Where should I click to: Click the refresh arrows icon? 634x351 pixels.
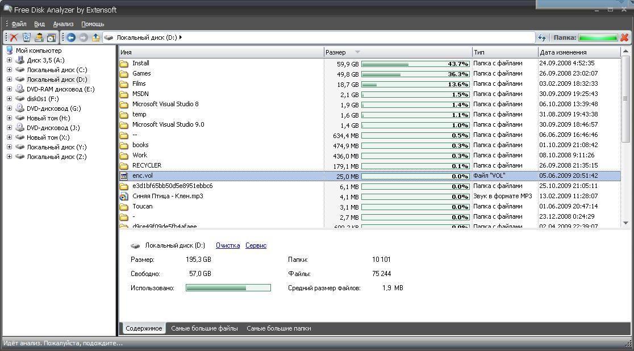(x=542, y=37)
